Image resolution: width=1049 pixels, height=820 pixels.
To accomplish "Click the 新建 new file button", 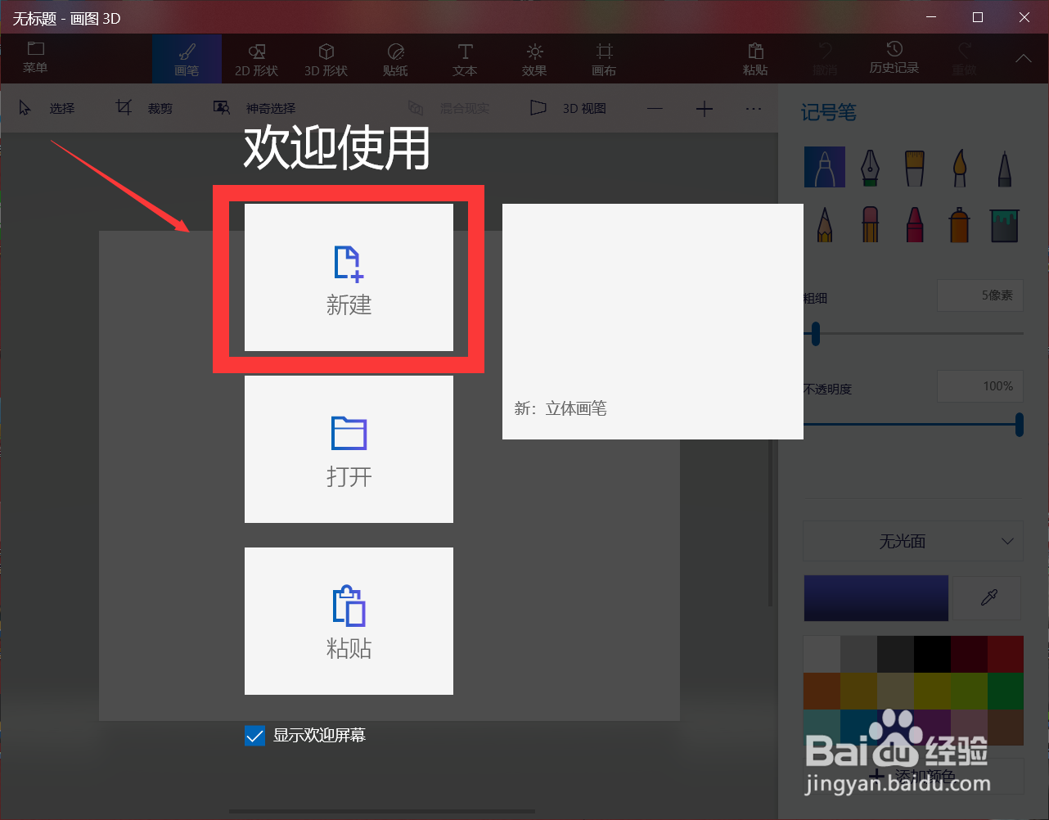I will [x=349, y=279].
